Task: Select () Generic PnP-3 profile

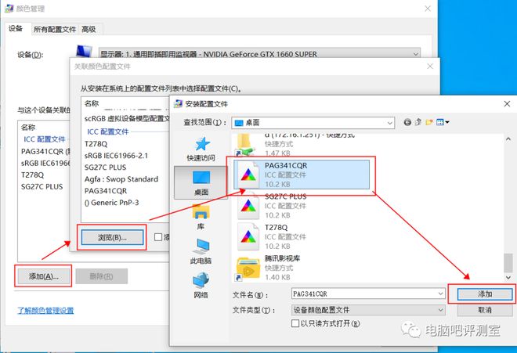Action: tap(111, 203)
